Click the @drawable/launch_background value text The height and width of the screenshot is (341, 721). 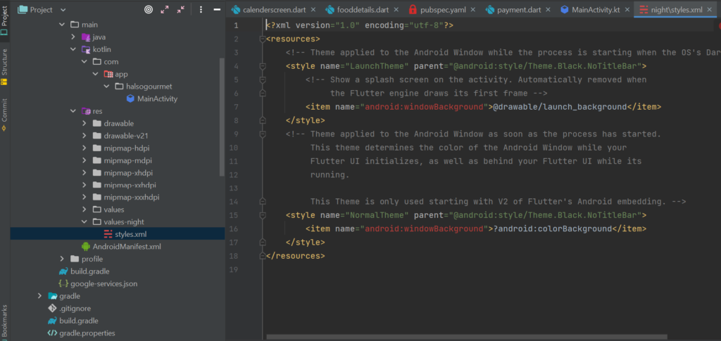[560, 107]
